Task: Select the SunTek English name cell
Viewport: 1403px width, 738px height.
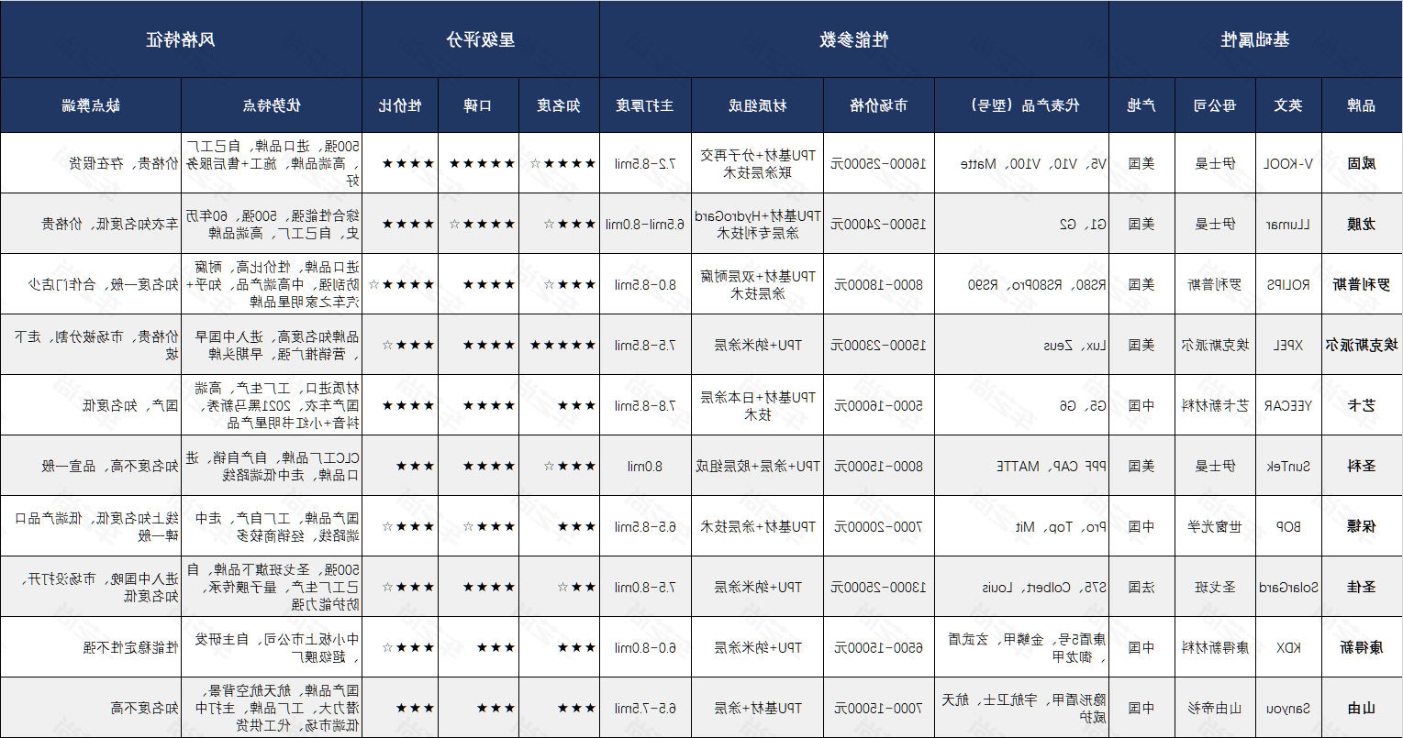Action: [x=1289, y=466]
